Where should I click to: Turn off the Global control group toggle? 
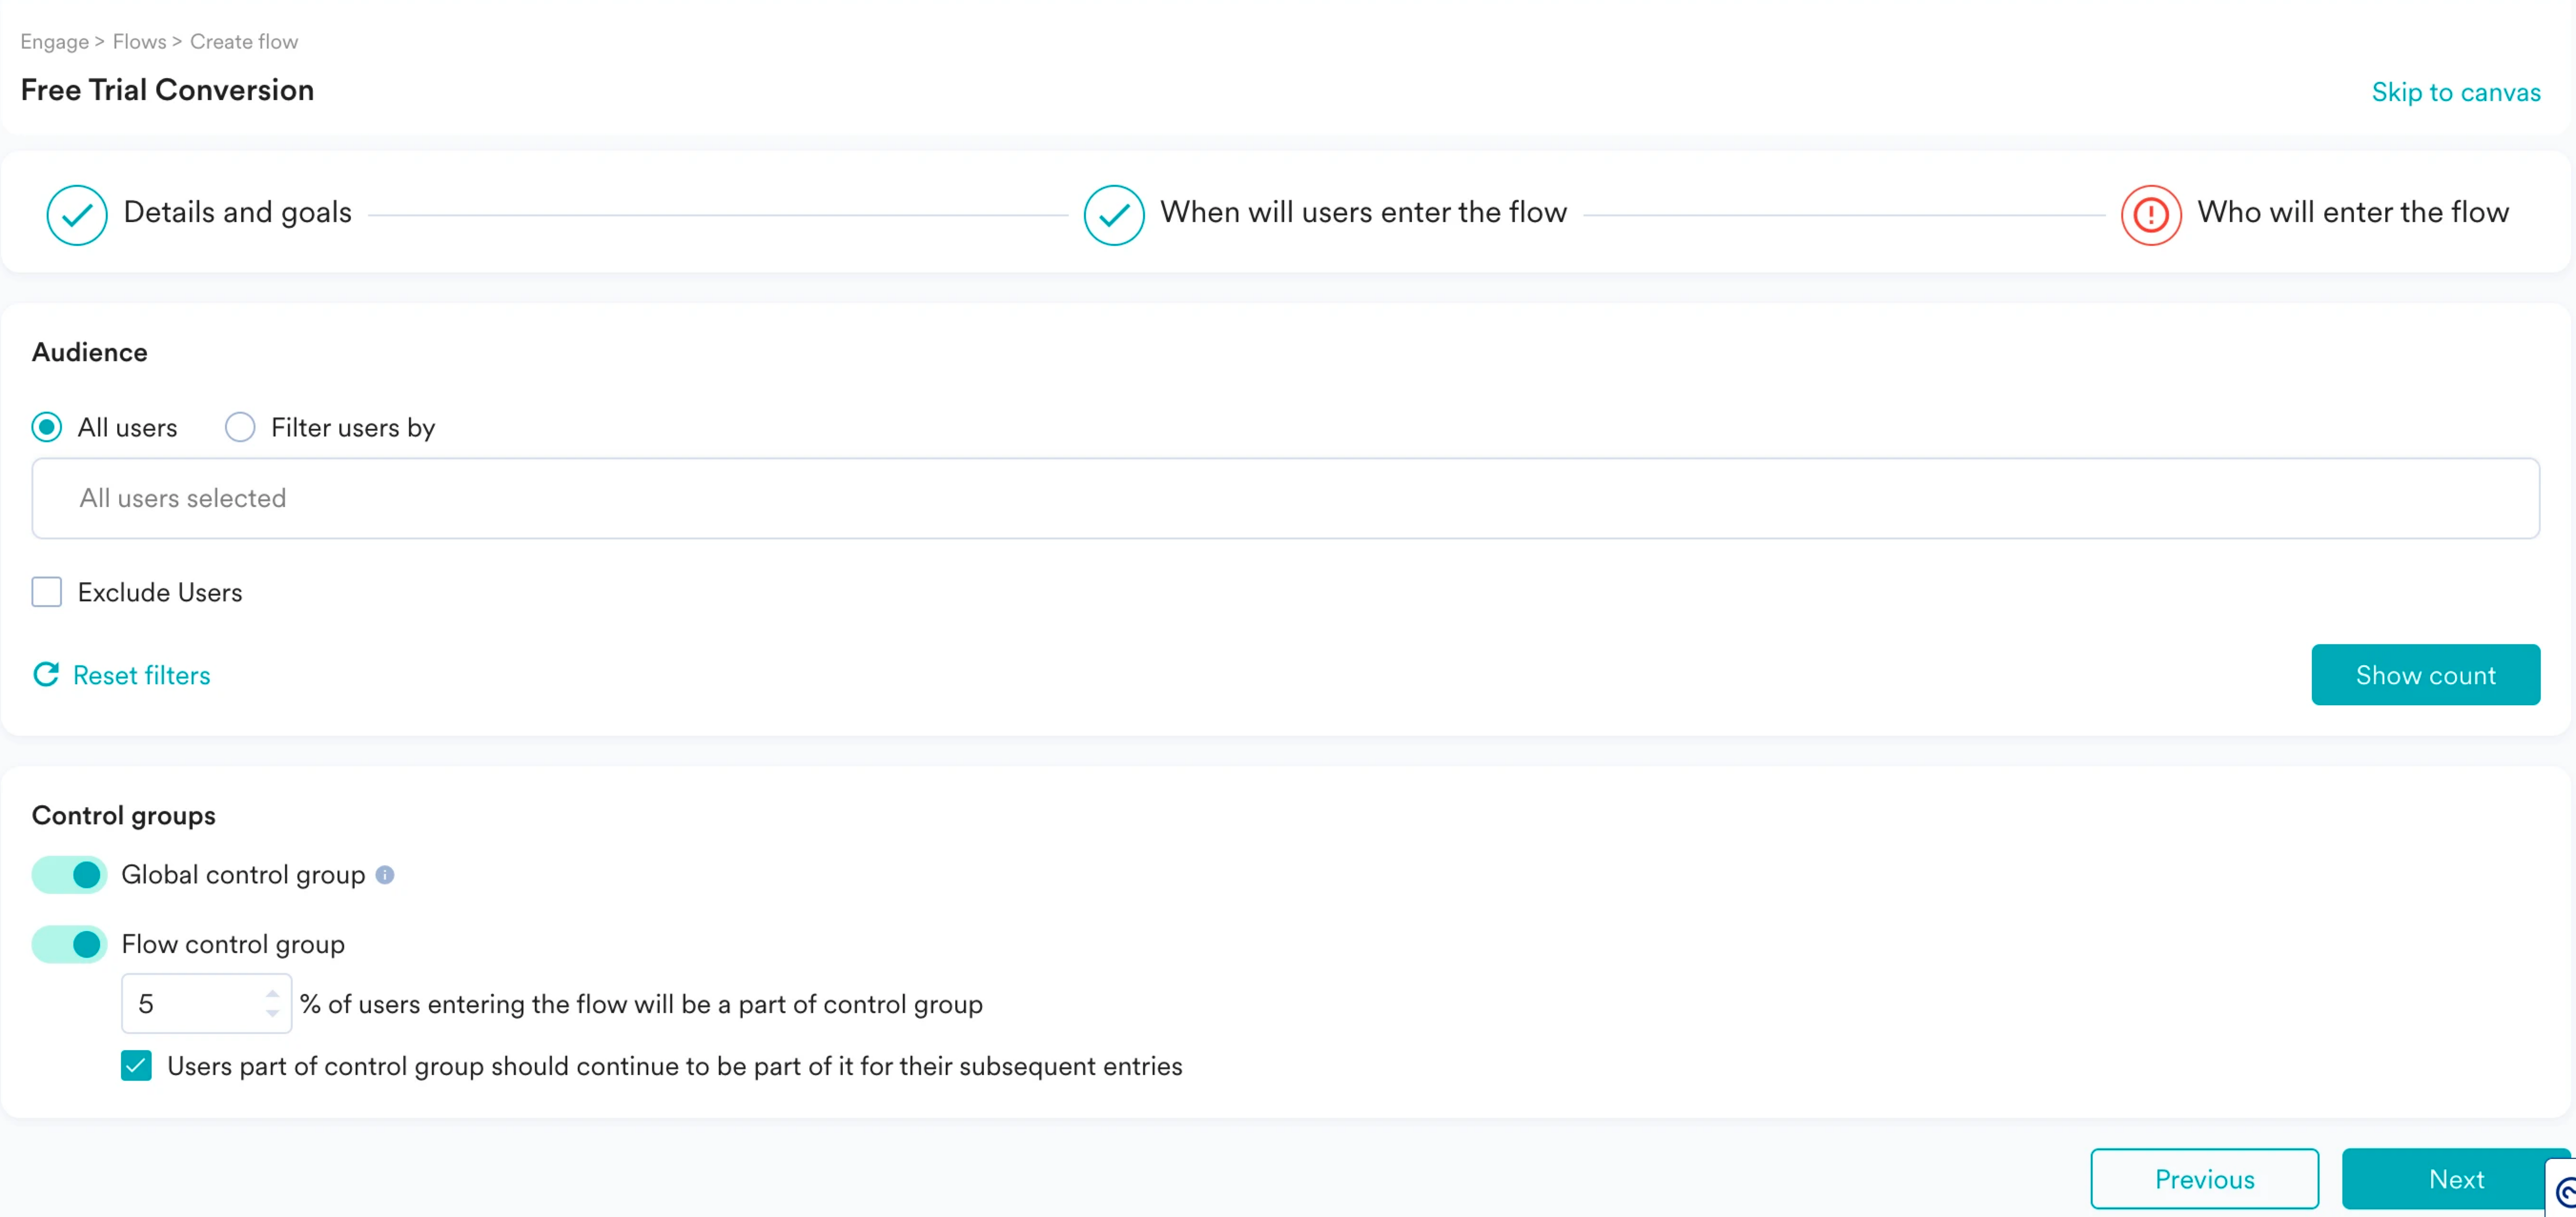pos(69,875)
